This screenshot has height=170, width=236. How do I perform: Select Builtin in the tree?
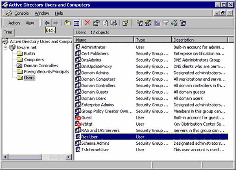[29, 53]
